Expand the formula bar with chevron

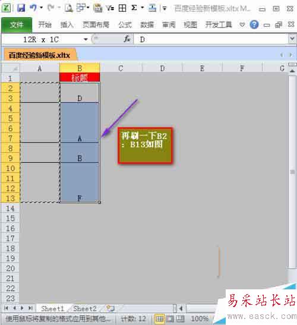pyautogui.click(x=292, y=39)
